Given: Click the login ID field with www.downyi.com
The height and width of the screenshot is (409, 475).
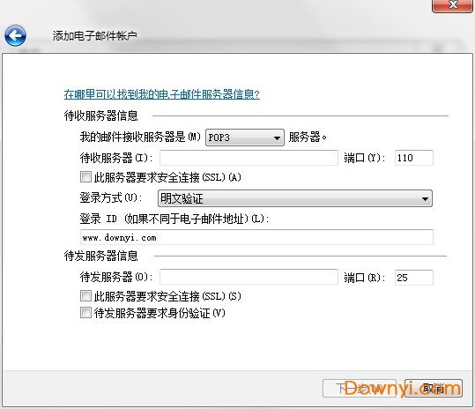Looking at the screenshot, I should point(256,237).
